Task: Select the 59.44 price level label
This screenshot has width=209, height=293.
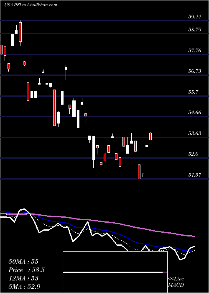Action: (195, 17)
